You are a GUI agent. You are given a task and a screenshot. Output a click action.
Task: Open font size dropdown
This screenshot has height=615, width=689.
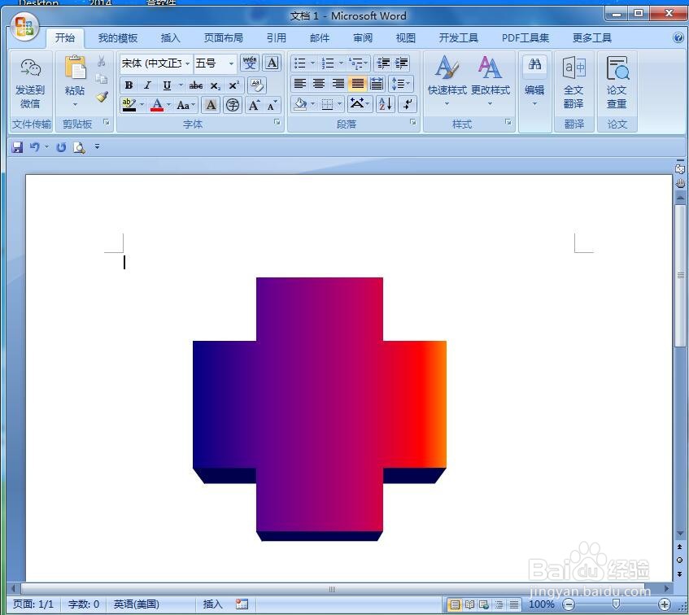click(x=231, y=63)
